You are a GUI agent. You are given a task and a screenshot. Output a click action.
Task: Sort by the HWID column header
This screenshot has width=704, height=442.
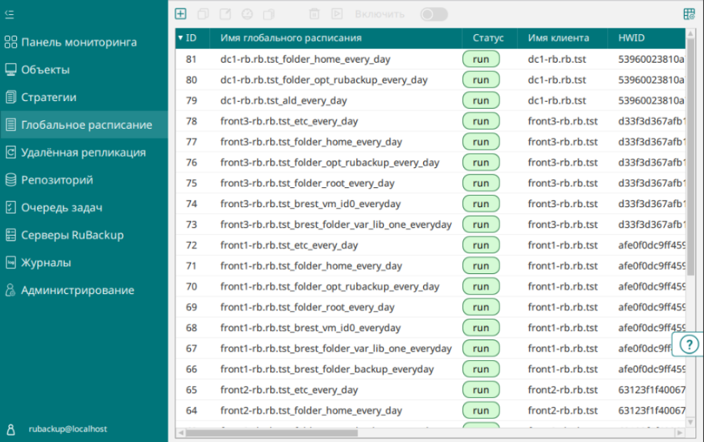(x=646, y=38)
